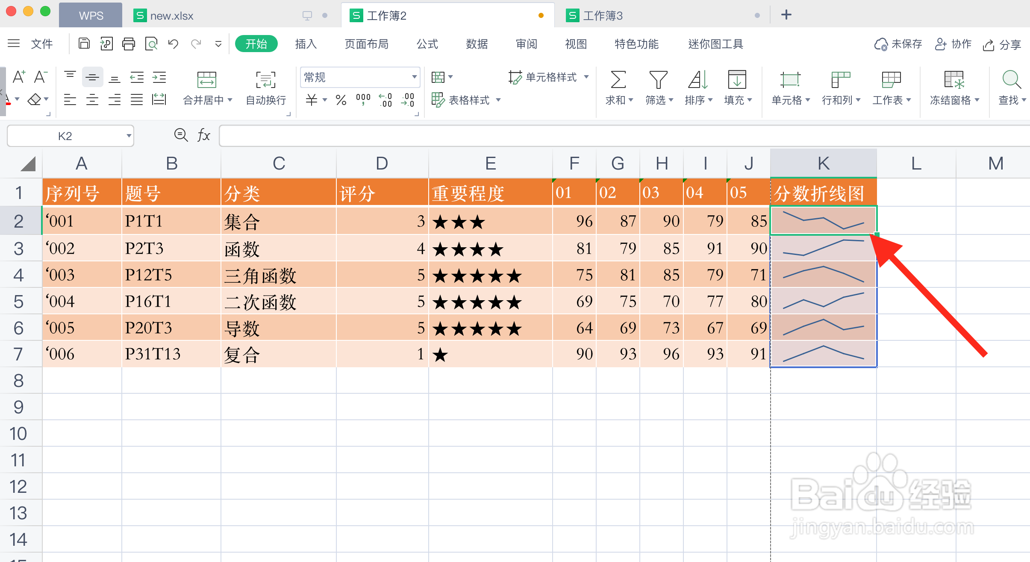The width and height of the screenshot is (1030, 562).
Task: Click the Find (查找) magnifier icon
Action: pos(1011,79)
